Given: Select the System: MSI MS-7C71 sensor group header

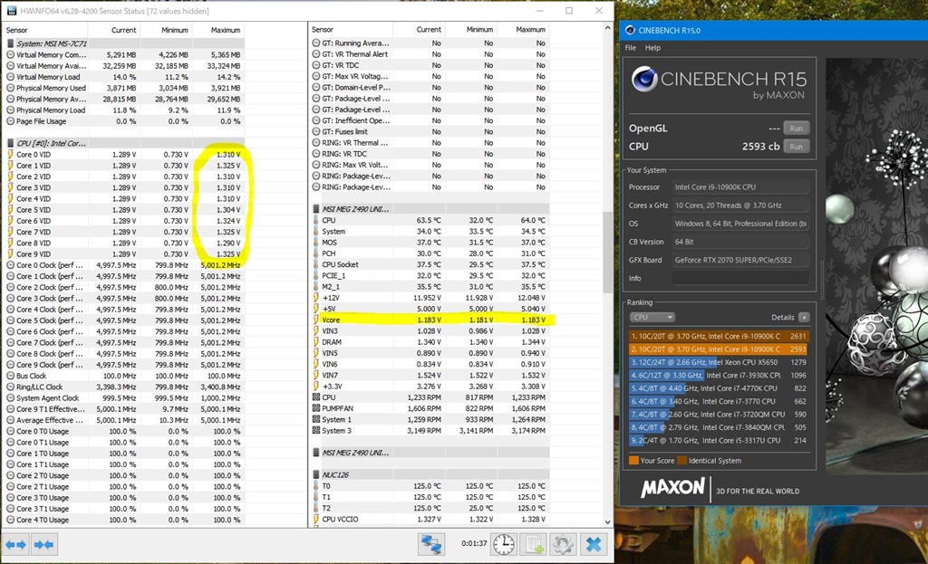Looking at the screenshot, I should coord(124,43).
